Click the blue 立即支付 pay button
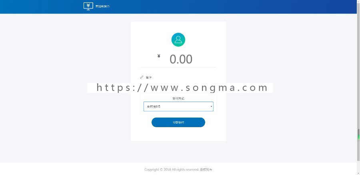Screen dimensions: 360x175 click(x=178, y=122)
